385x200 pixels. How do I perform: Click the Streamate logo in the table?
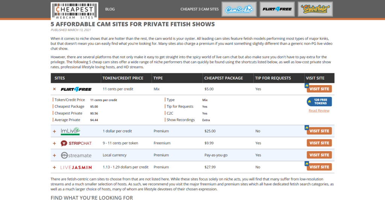(x=76, y=155)
